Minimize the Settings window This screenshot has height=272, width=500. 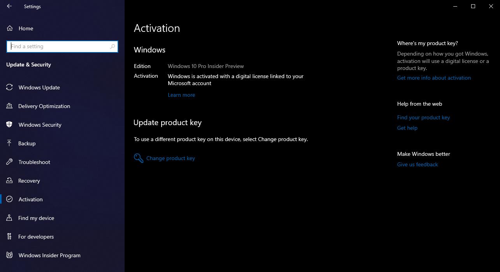(455, 6)
